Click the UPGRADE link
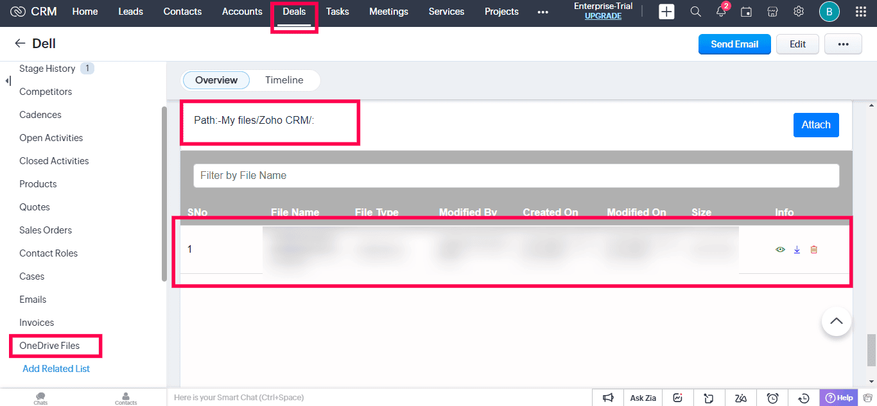Screen dimensions: 877x406 click(603, 16)
